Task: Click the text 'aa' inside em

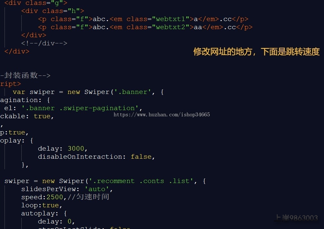Action: coord(198,27)
